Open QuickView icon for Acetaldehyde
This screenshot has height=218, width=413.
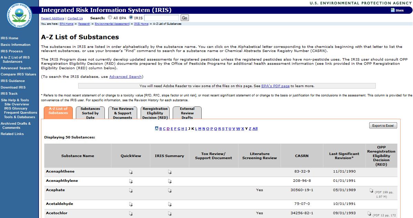(x=131, y=204)
